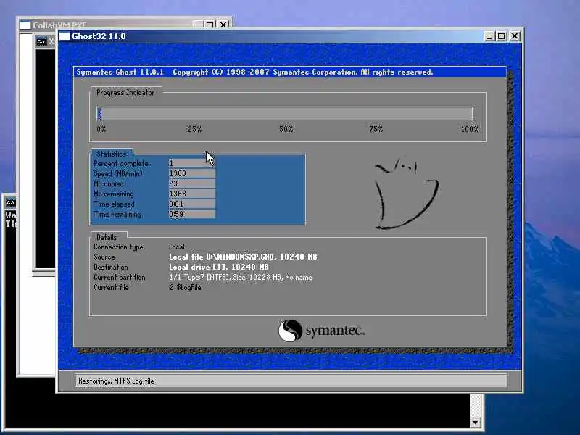Click the Speed value 1380
The width and height of the screenshot is (580, 435).
point(191,173)
